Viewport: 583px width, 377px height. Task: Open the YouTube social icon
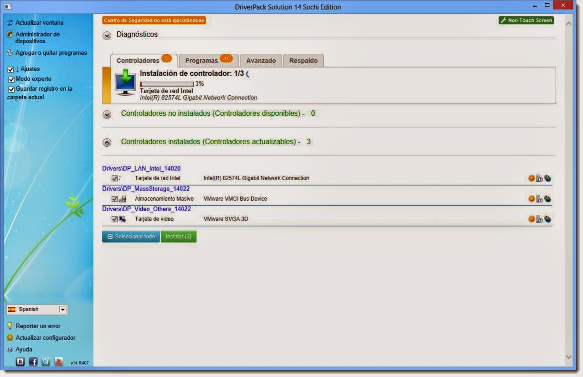click(x=59, y=362)
